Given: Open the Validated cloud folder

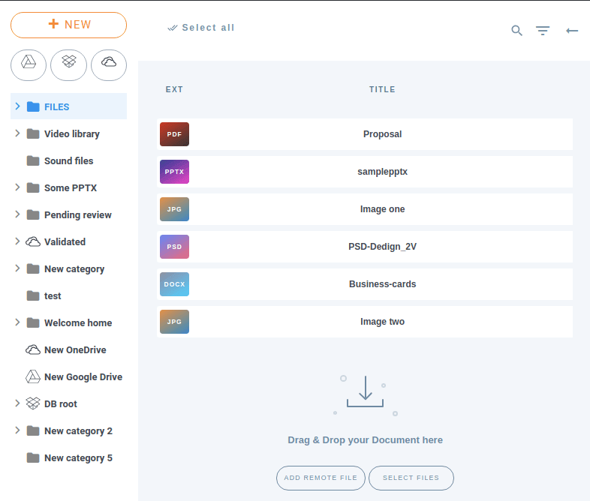Looking at the screenshot, I should tap(65, 242).
